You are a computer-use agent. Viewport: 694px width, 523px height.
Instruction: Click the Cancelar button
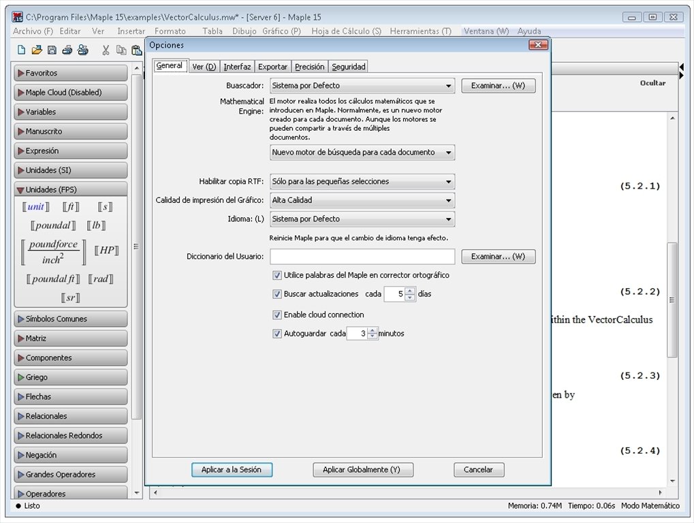[x=479, y=470]
